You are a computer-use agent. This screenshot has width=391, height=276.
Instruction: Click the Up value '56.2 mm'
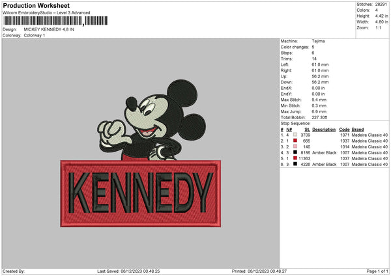320,76
